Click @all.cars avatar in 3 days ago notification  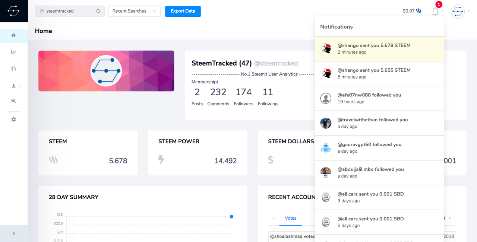pyautogui.click(x=326, y=197)
